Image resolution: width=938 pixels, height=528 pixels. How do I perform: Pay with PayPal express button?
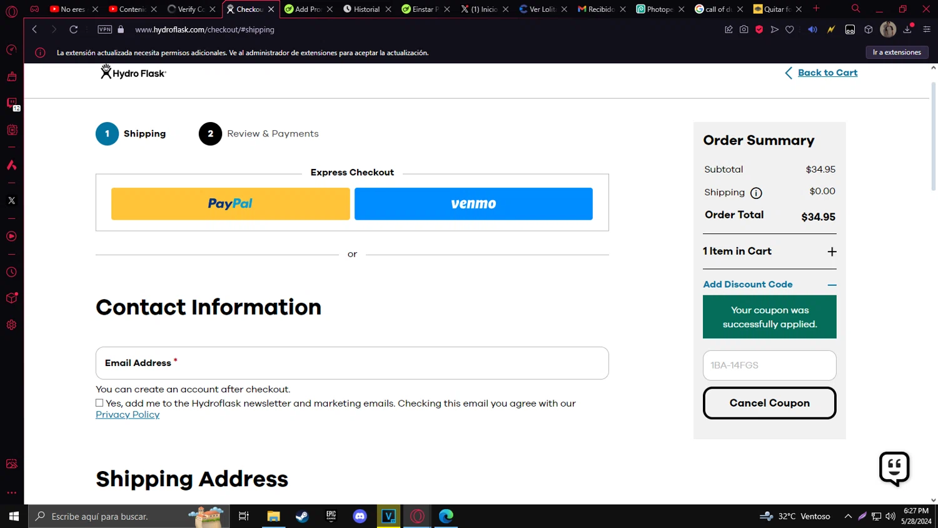[x=230, y=204]
